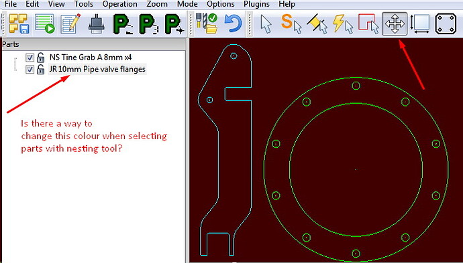This screenshot has height=263, width=463.
Task: Click the resize sheet dimension arrows icon
Action: click(420, 23)
